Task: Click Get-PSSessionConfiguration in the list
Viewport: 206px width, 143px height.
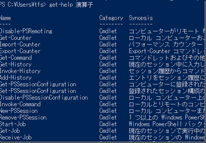Action: tap(38, 84)
